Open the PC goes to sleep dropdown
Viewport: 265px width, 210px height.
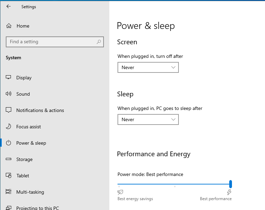[148, 119]
